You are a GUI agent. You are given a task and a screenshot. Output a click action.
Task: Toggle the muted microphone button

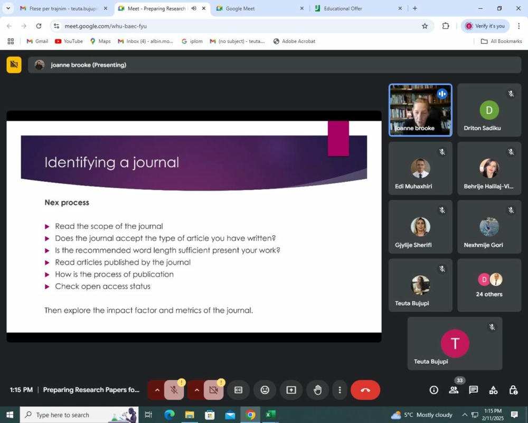click(174, 390)
